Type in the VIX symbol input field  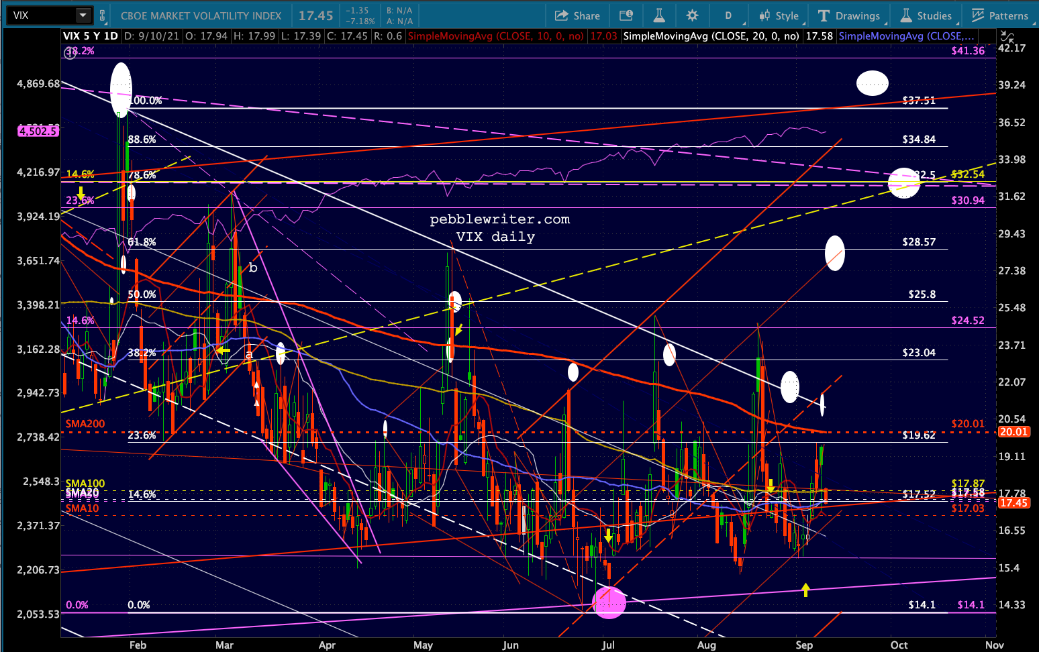pyautogui.click(x=40, y=15)
